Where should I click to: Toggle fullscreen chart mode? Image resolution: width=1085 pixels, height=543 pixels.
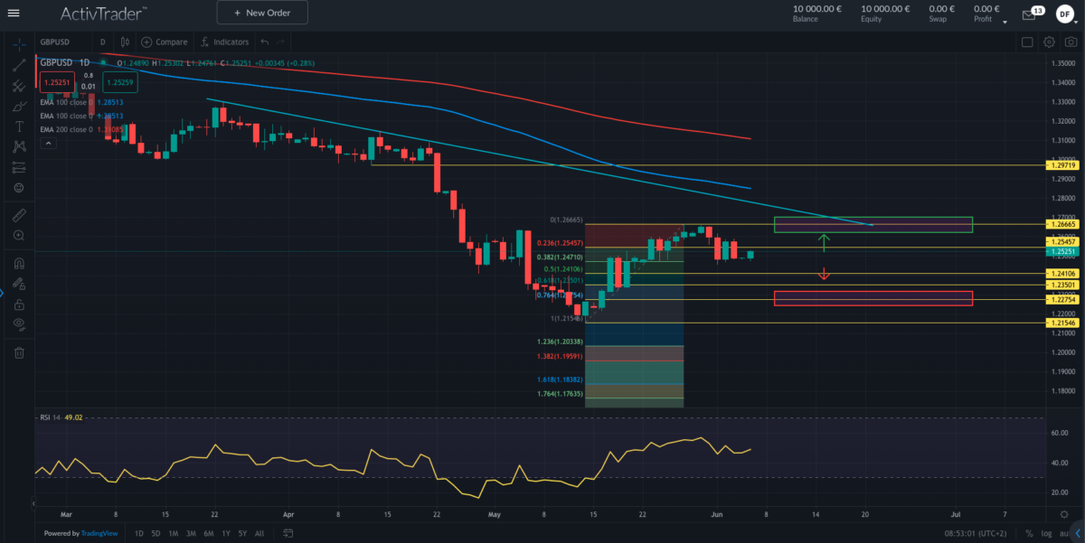coord(1027,42)
